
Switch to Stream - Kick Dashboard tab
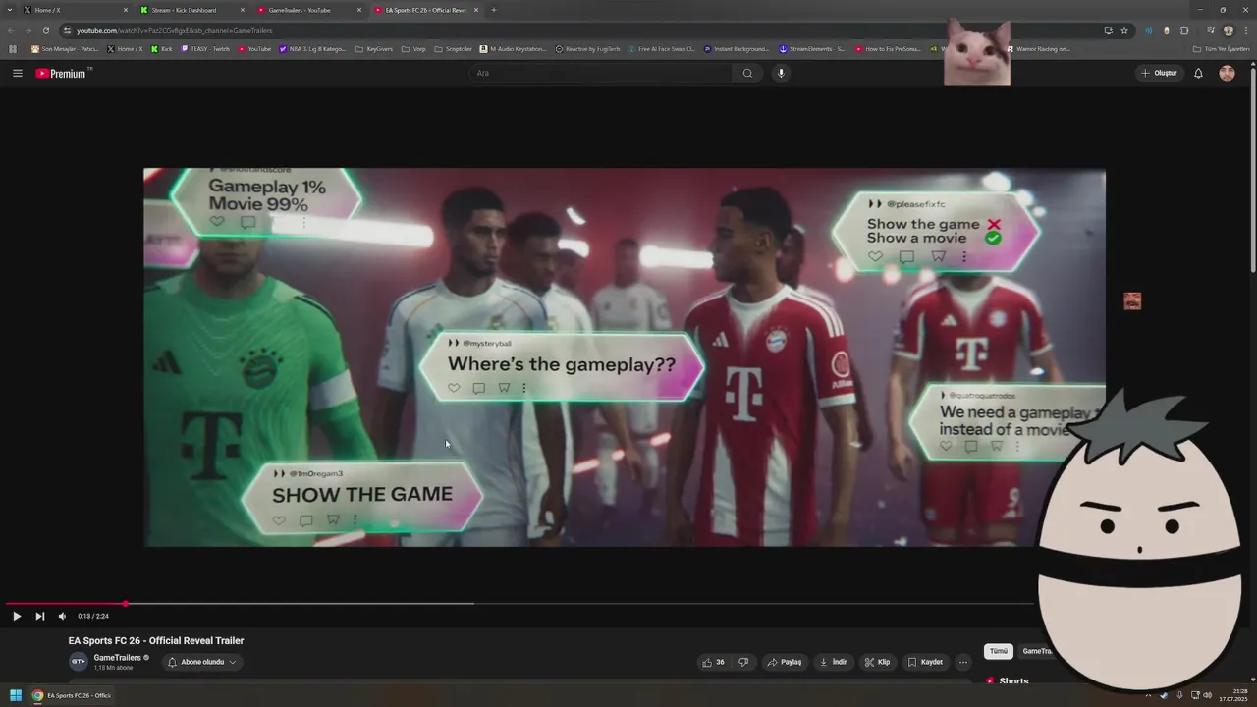[x=191, y=10]
